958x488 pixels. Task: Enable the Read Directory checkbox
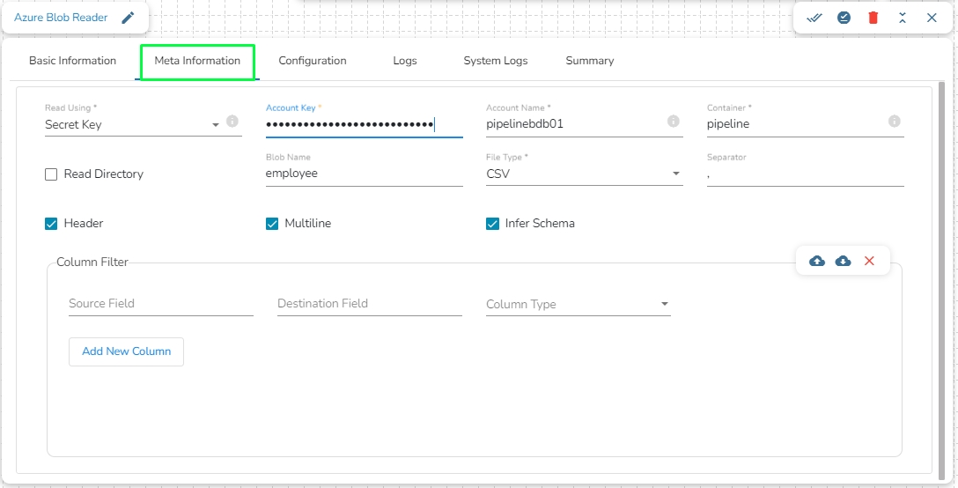point(51,174)
